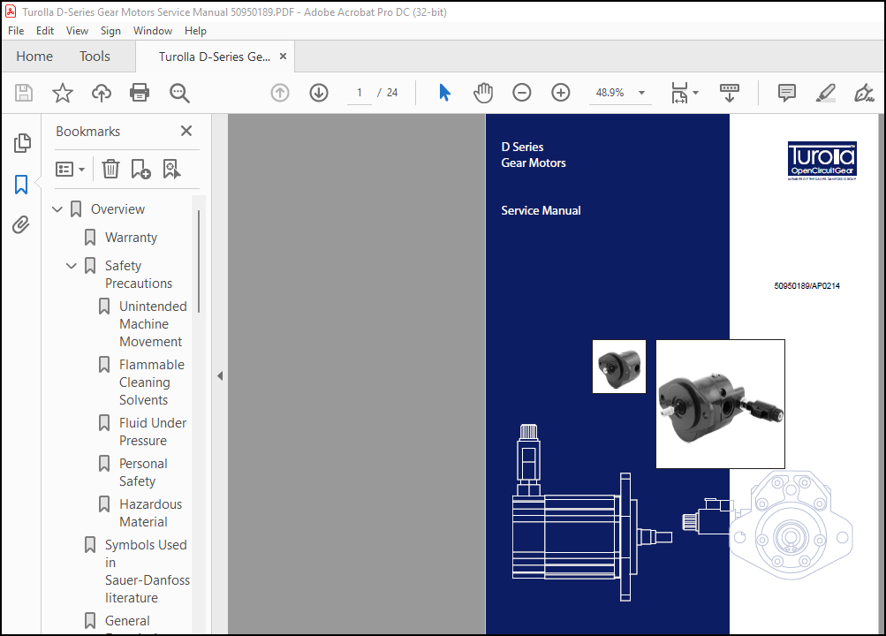Add the document to starred favorites

click(x=63, y=93)
